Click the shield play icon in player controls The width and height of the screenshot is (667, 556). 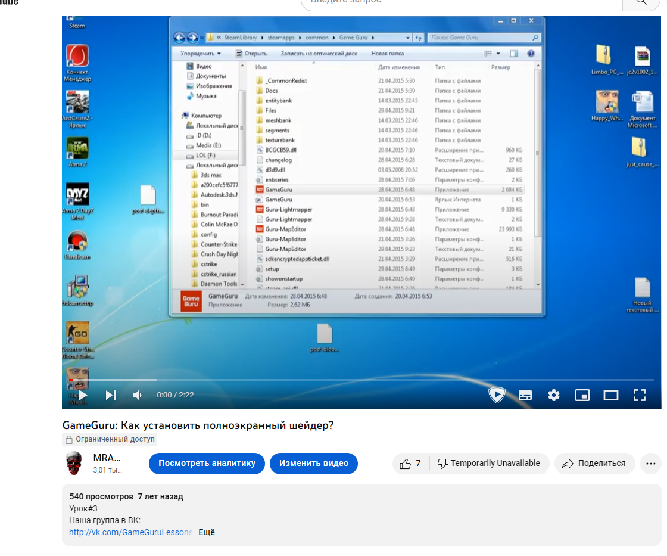pyautogui.click(x=497, y=395)
